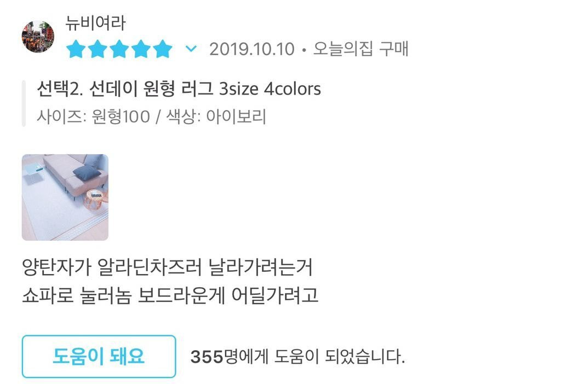Click the fifth rating star
The image size is (561, 384).
click(x=163, y=49)
